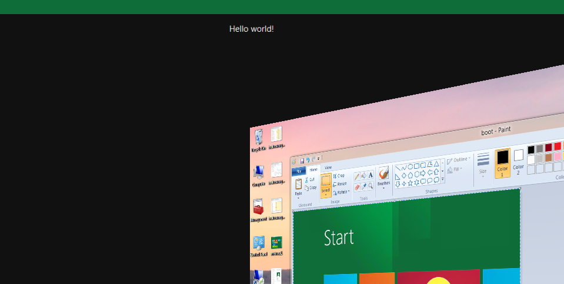Image resolution: width=564 pixels, height=284 pixels.
Task: Click the Resize command
Action: (340, 184)
